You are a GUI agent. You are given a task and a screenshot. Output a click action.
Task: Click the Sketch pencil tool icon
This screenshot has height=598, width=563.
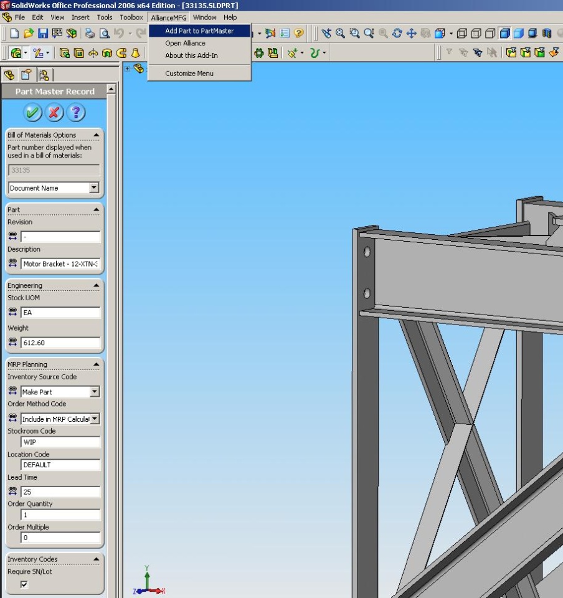point(38,52)
